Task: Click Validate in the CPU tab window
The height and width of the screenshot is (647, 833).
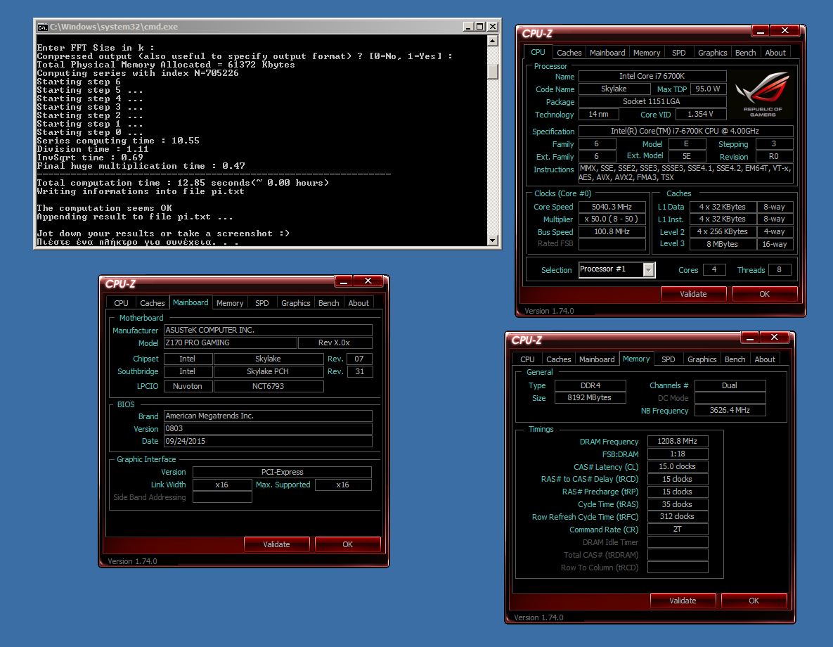Action: [x=693, y=294]
